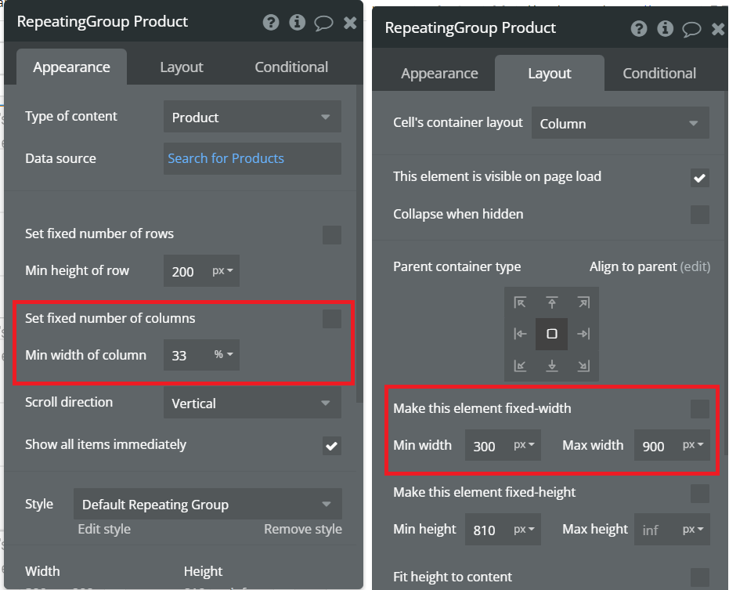Screen dimensions: 729x590
Task: Select top-left alignment in the parent grid
Action: click(520, 302)
